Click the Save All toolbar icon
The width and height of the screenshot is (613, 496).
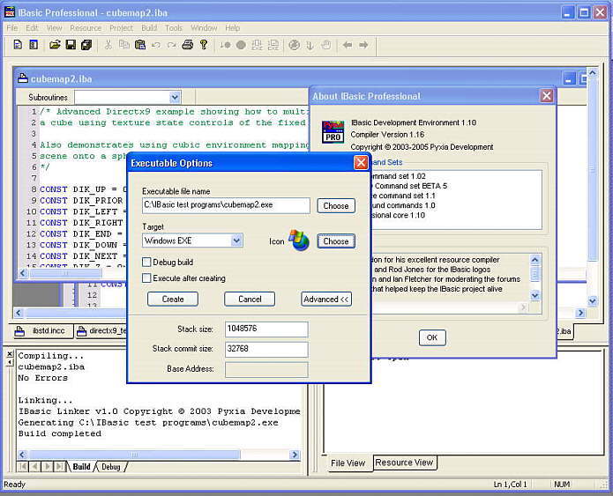tap(86, 45)
